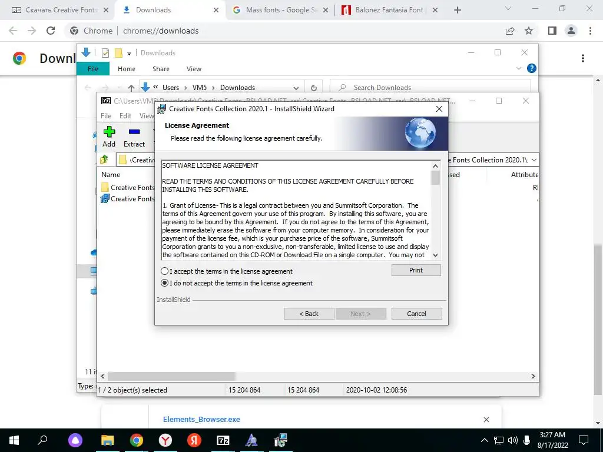
Task: Expand the Explorer ribbon chevron
Action: coord(518,68)
